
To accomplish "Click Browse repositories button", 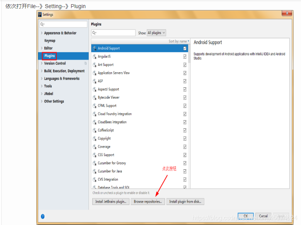I will pyautogui.click(x=148, y=201).
